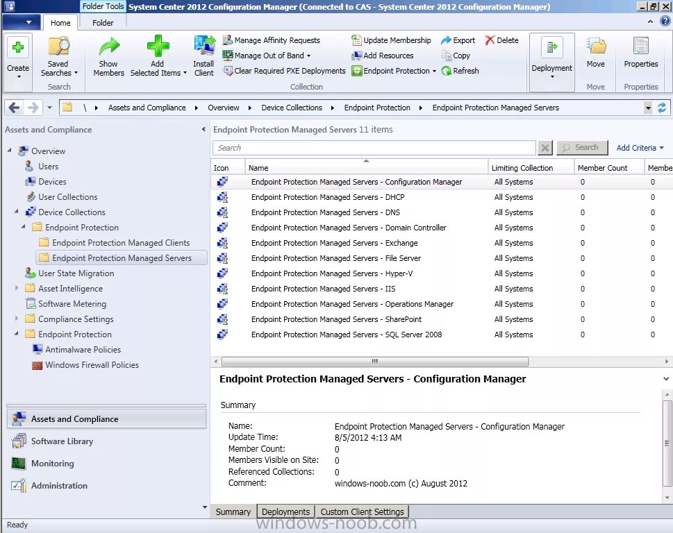Image resolution: width=673 pixels, height=533 pixels.
Task: Click the horizontal scrollbar in the list
Action: [375, 362]
